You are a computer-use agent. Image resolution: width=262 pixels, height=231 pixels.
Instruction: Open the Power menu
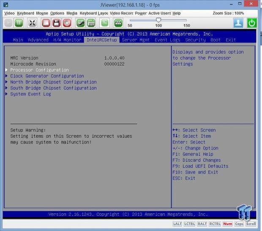pos(141,13)
